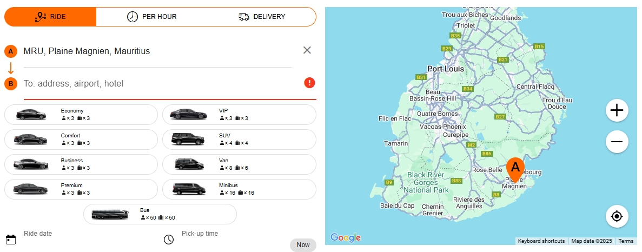Select the Bus for 50 passengers
The width and height of the screenshot is (642, 252).
click(160, 214)
